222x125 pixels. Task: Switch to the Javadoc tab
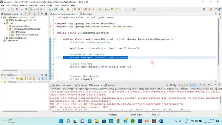pos(68,85)
